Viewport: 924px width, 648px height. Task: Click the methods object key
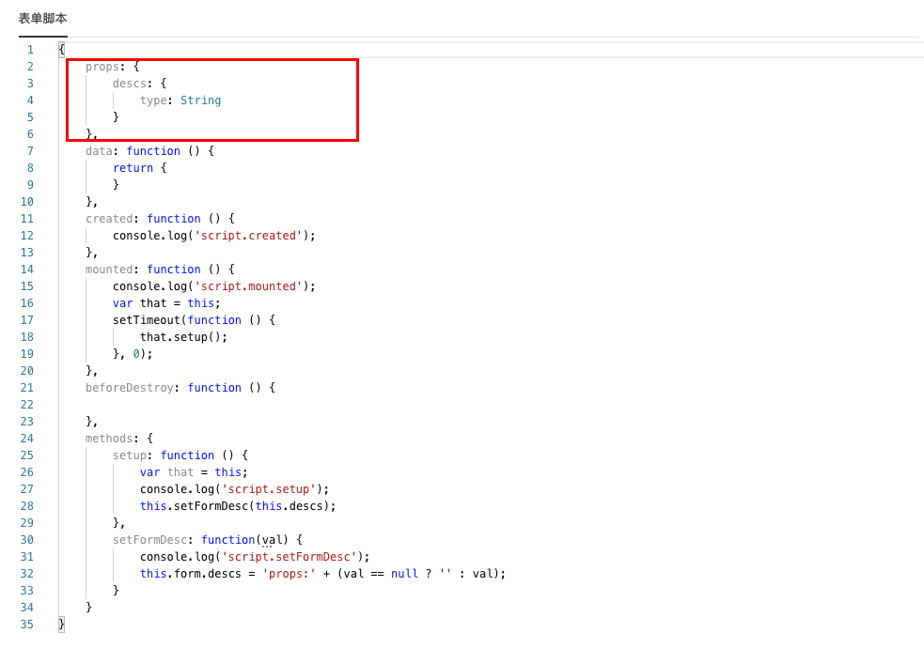click(x=106, y=438)
